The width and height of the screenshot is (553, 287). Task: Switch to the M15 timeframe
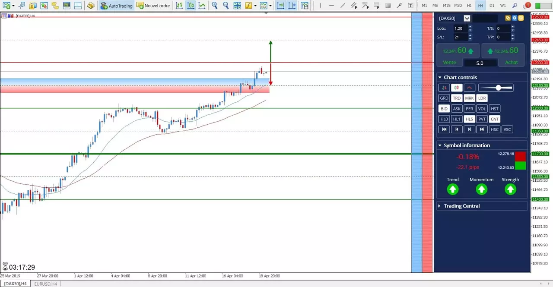tap(447, 6)
